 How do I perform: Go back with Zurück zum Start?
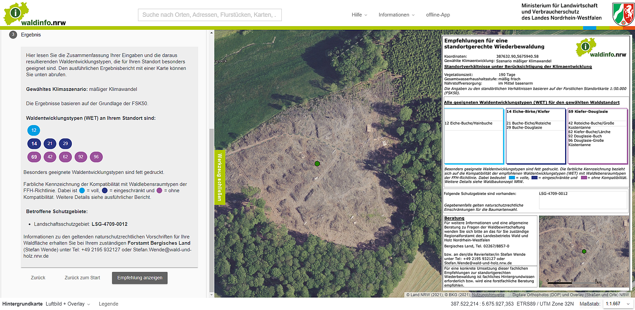82,278
